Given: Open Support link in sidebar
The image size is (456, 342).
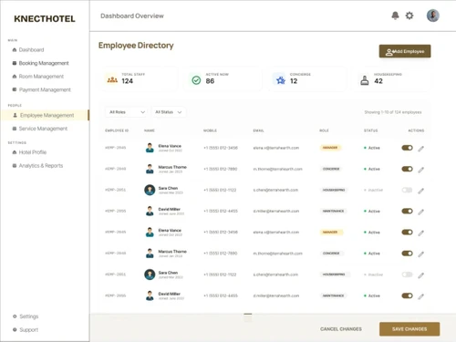Looking at the screenshot, I should 29,330.
